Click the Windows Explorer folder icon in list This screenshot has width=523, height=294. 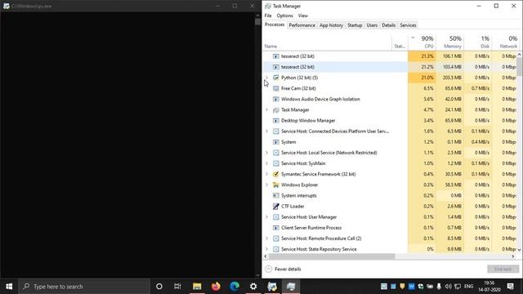[276, 185]
